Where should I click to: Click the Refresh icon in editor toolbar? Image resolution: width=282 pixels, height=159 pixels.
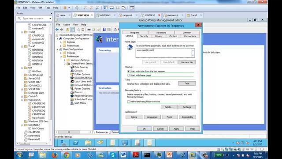pos(93,30)
